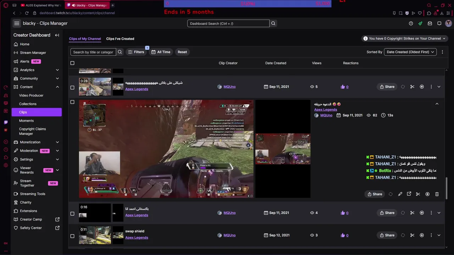This screenshot has height=255, width=454.
Task: Click the Filters button
Action: pyautogui.click(x=136, y=52)
